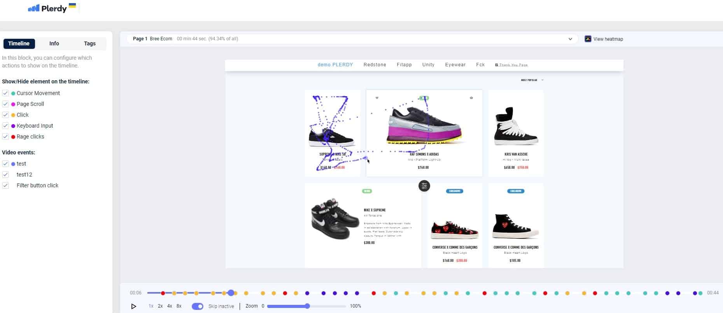Click the round filter settings icon
This screenshot has width=723, height=313.
pos(424,186)
